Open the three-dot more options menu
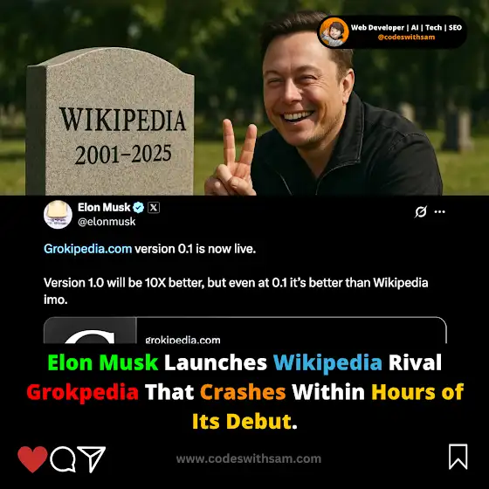 440,211
